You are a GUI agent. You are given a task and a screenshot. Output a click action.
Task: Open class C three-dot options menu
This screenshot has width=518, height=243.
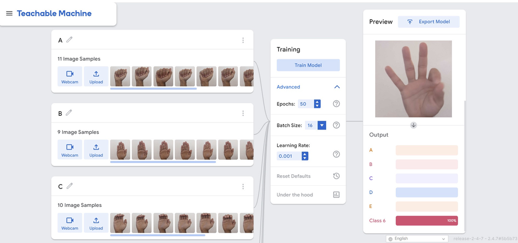pos(243,186)
